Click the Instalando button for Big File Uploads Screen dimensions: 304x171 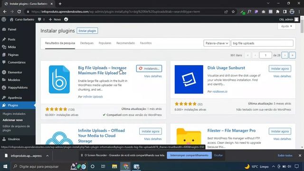click(x=149, y=68)
